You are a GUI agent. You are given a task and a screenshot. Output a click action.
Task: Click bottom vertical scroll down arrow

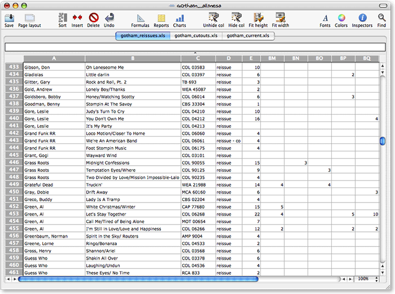[x=383, y=273]
